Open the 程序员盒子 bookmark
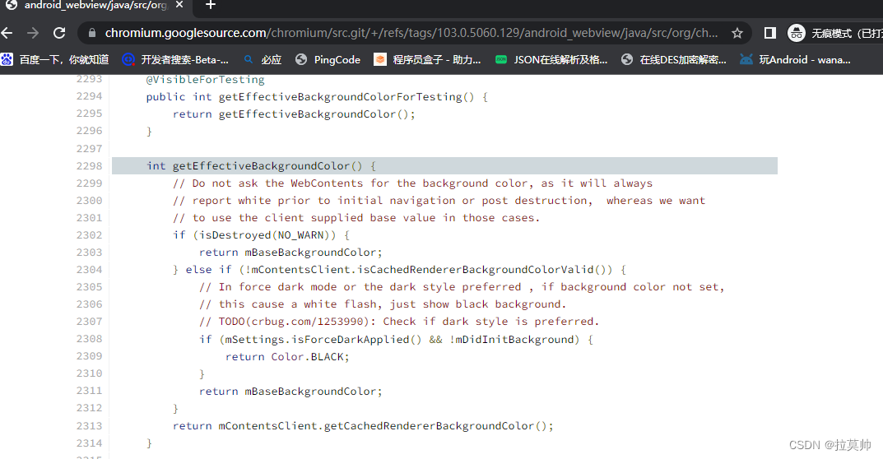The height and width of the screenshot is (459, 883). click(427, 60)
